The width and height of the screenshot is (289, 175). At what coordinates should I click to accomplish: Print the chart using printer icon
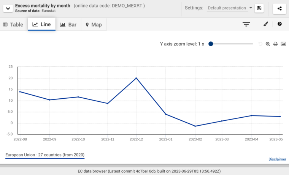tap(275, 44)
